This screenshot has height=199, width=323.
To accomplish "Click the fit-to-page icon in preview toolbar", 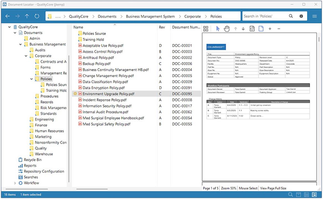I will pos(252,29).
